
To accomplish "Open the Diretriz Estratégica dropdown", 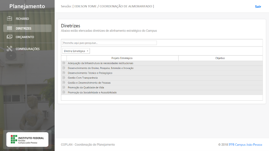I will tap(76, 51).
